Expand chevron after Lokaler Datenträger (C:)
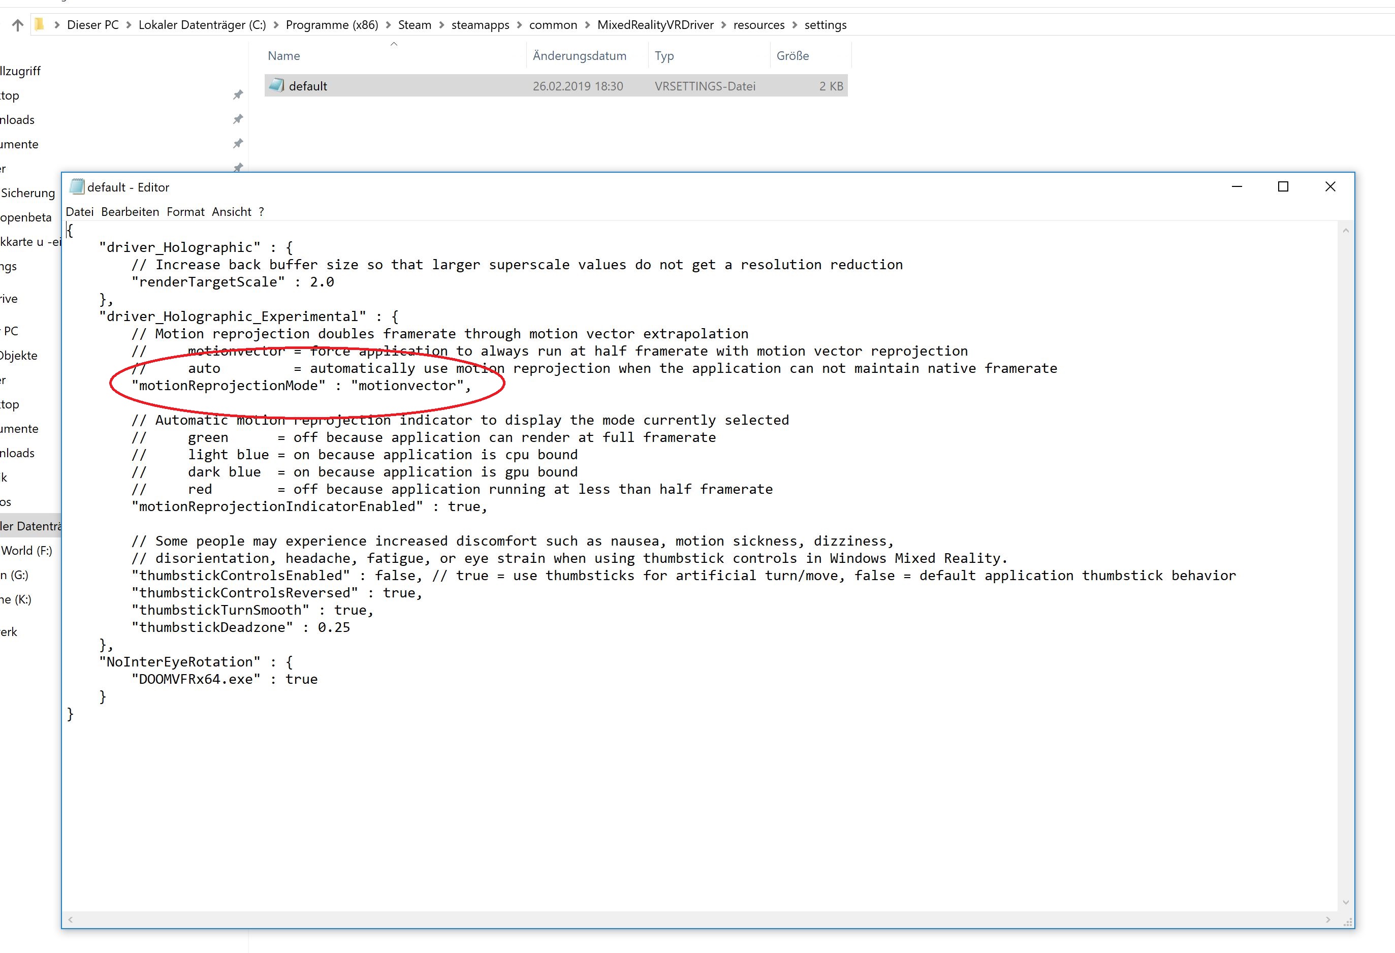The height and width of the screenshot is (953, 1395). coord(276,25)
